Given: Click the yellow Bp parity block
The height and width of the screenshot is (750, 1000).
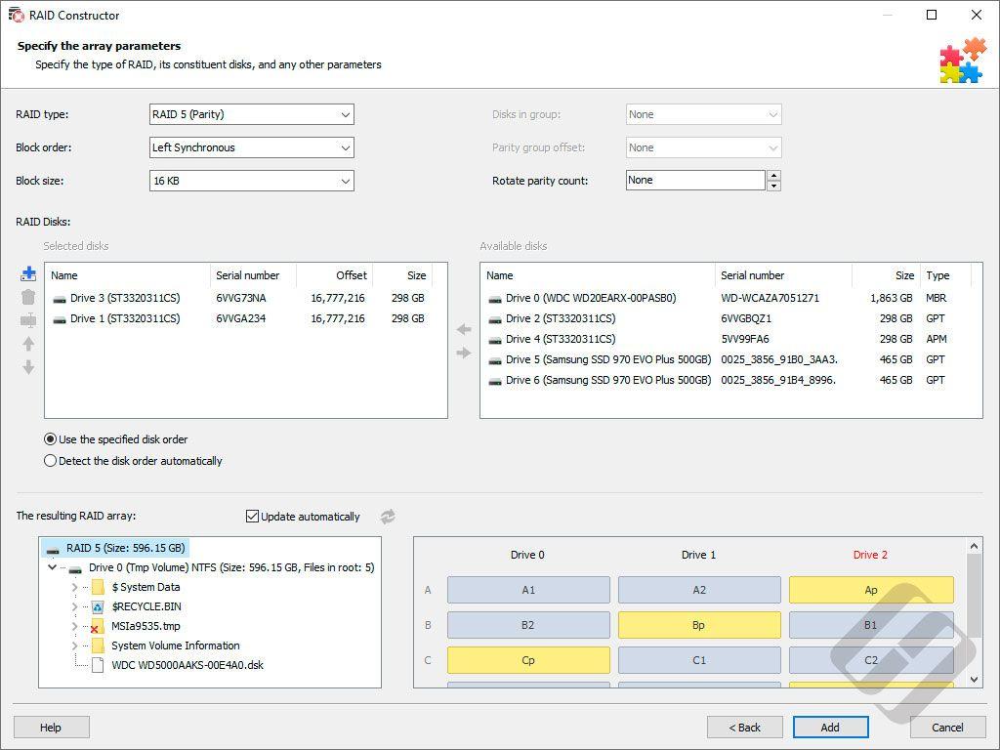Looking at the screenshot, I should point(699,625).
